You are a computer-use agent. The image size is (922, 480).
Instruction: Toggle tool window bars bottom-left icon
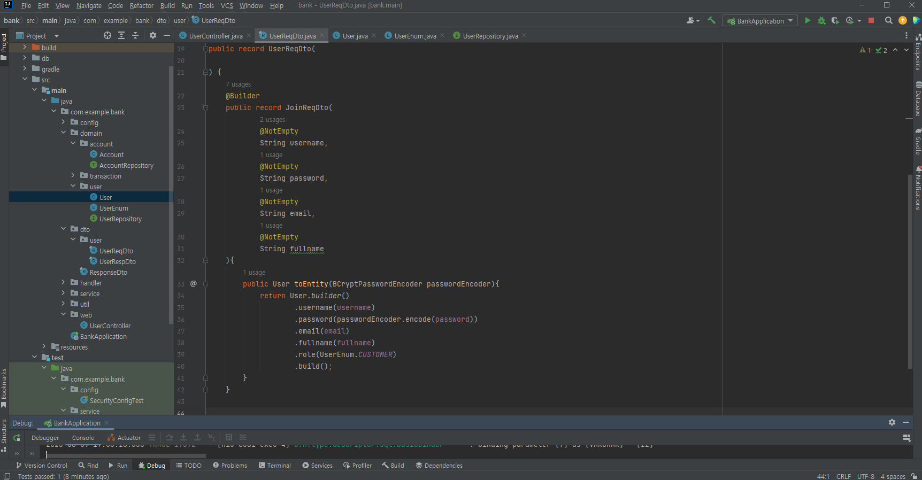[x=7, y=476]
